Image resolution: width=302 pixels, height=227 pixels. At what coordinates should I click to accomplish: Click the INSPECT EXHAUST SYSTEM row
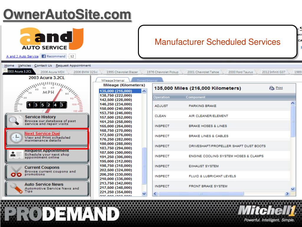pos(221,166)
